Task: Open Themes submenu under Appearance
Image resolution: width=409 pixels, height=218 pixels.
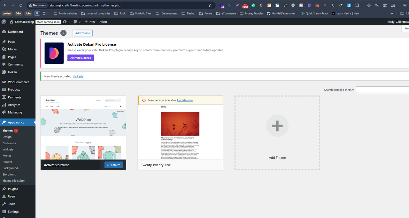Action: point(8,131)
